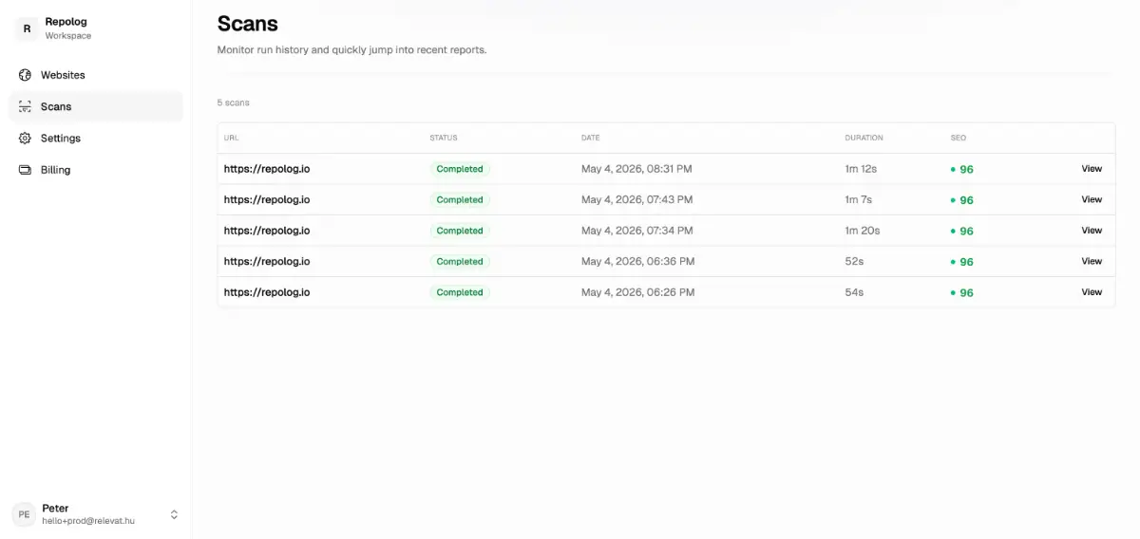This screenshot has height=539, width=1140.
Task: Open the Scans menu item
Action: click(95, 106)
